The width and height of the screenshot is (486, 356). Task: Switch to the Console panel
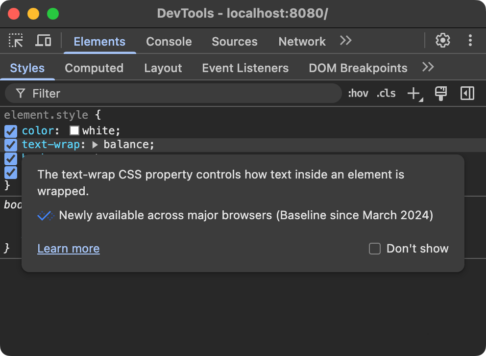click(169, 42)
